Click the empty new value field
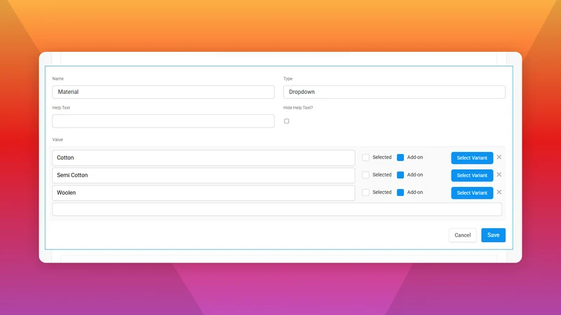 277,209
